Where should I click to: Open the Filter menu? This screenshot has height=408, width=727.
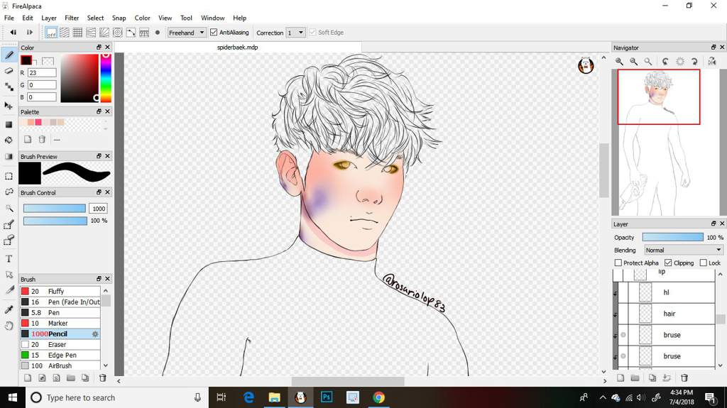click(72, 18)
